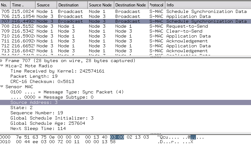Select packet 709 Clear-to-Send row
This screenshot has width=251, height=145.
click(x=123, y=31)
